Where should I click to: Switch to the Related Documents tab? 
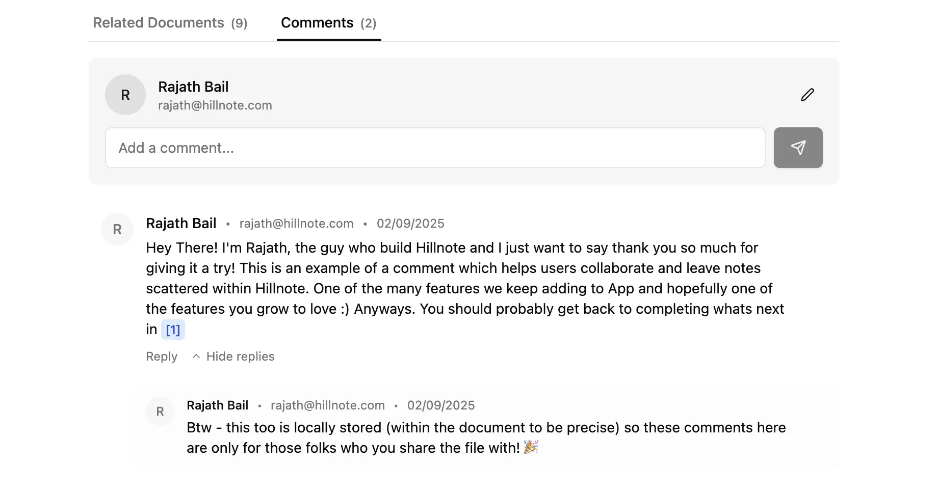[170, 23]
